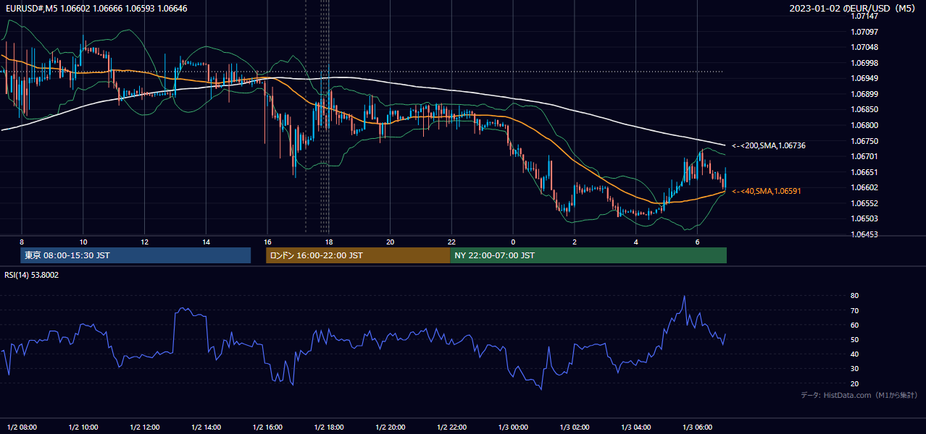
Task: Click the 1/2 16:00 time label
Action: (267, 427)
